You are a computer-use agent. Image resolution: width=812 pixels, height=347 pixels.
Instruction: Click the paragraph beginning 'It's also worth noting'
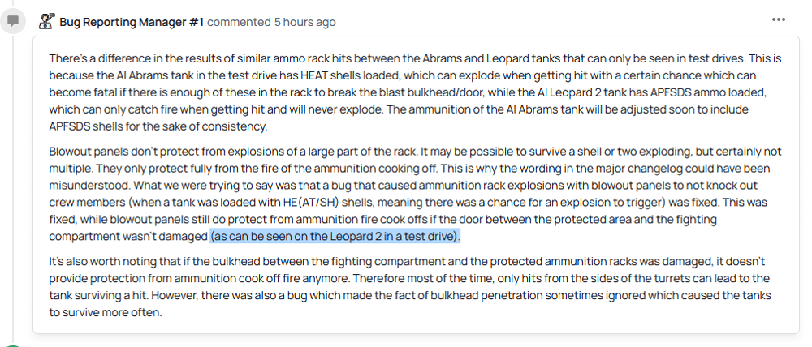410,287
